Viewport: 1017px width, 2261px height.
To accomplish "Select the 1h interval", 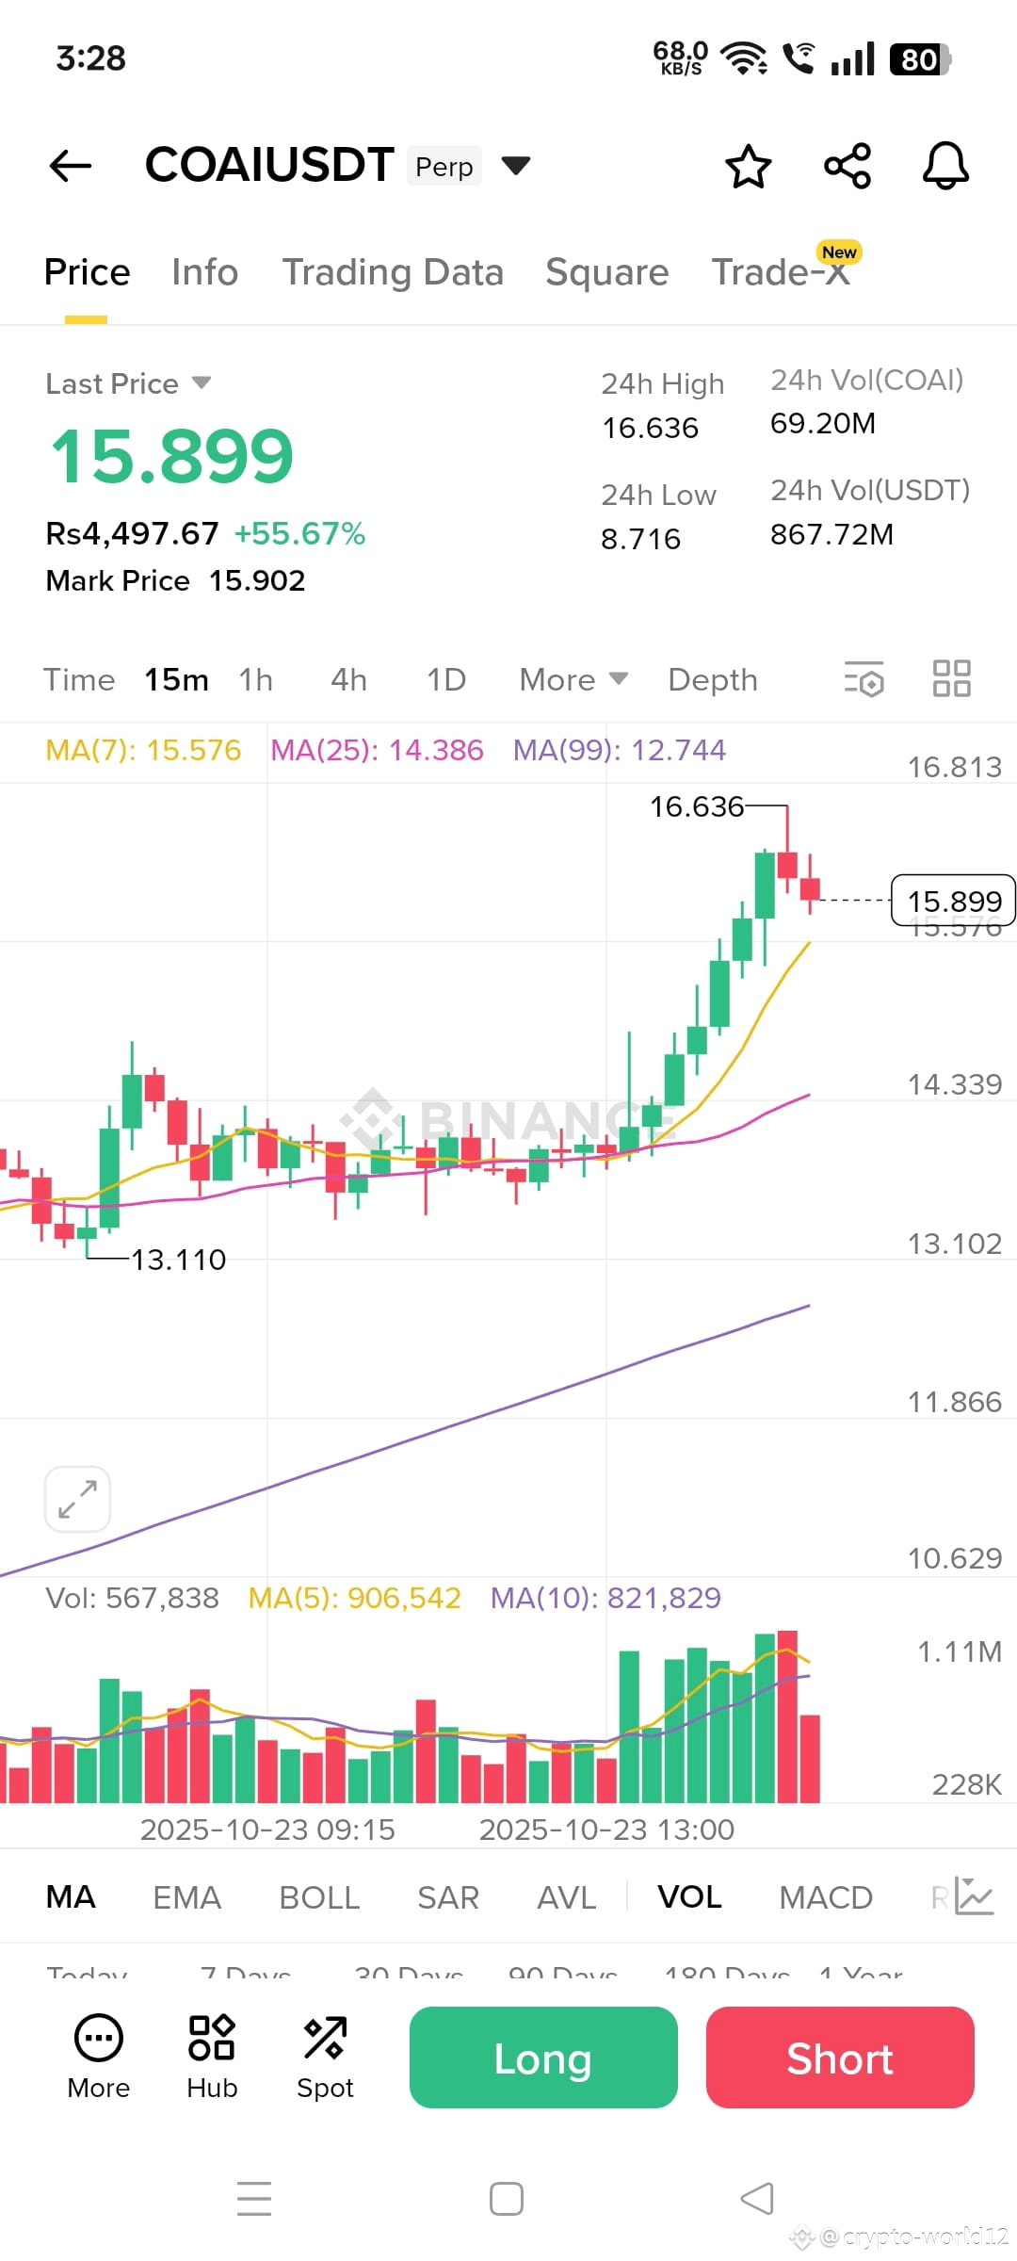I will tap(255, 679).
